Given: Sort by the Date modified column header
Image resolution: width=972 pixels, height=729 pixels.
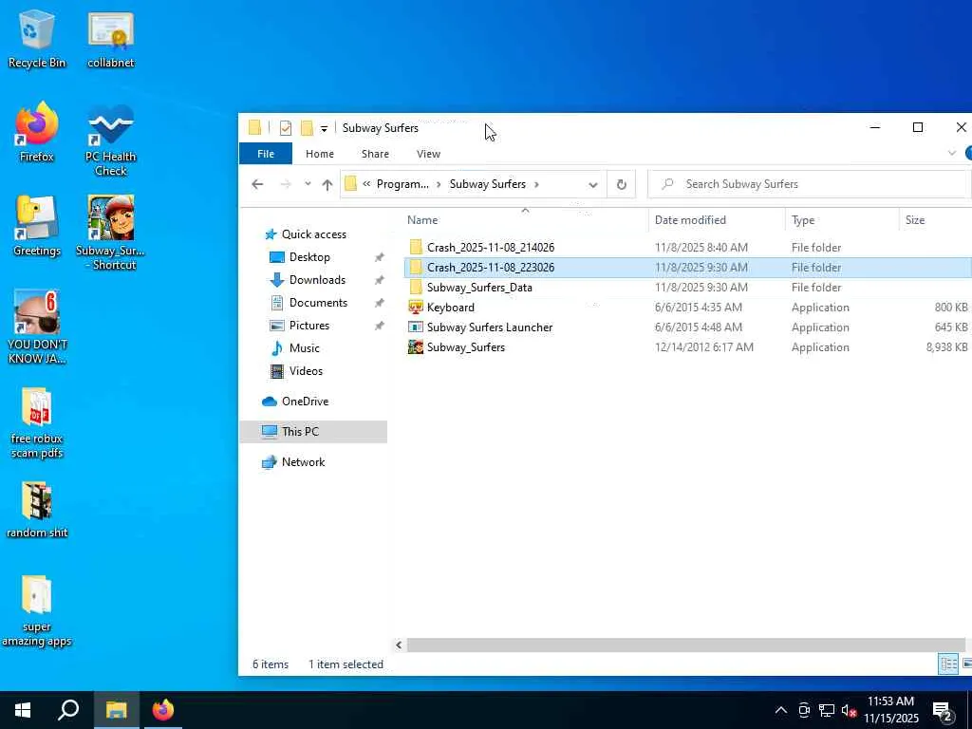Looking at the screenshot, I should click(x=717, y=220).
